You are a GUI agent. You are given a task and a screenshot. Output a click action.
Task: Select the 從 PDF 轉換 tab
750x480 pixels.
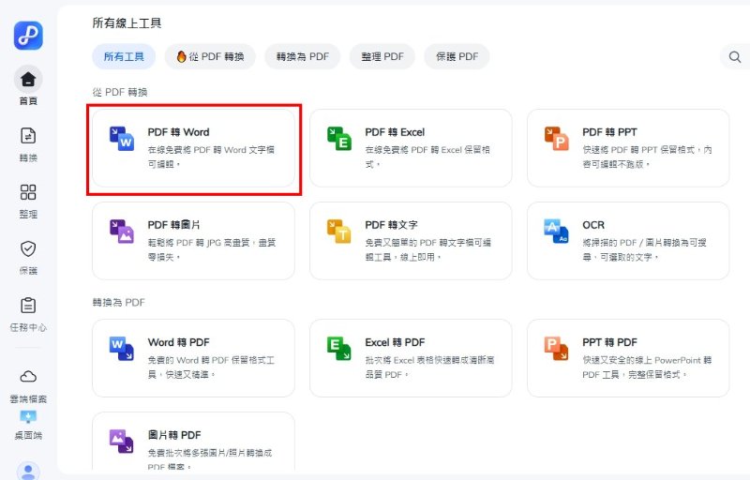point(210,57)
